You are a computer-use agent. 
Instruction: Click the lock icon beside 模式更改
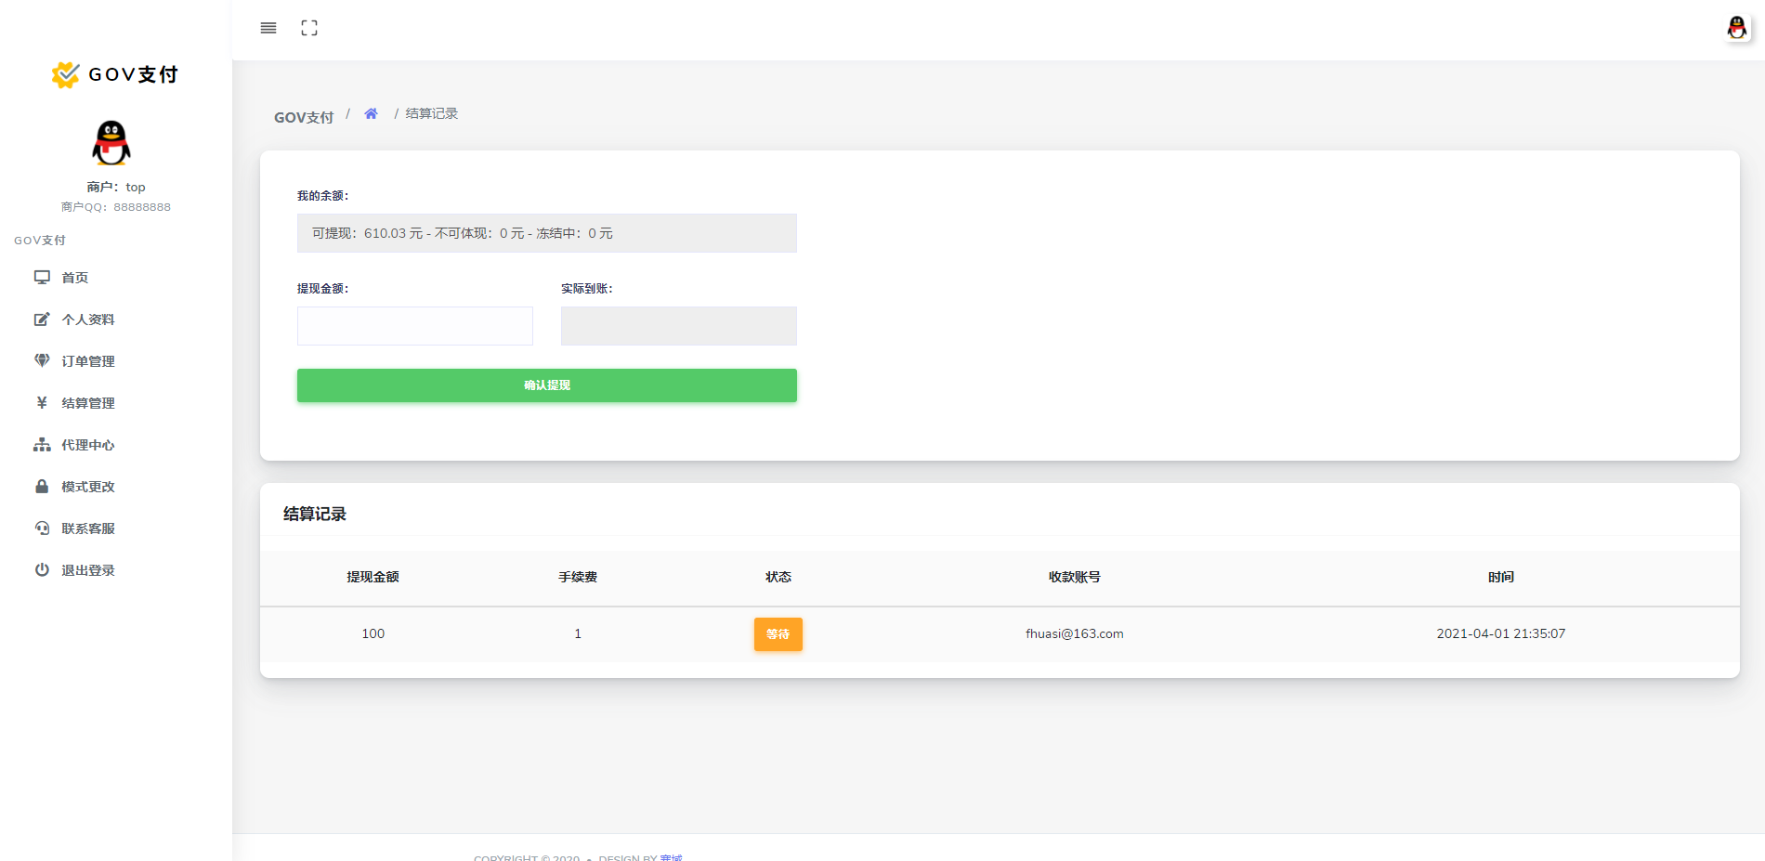42,487
